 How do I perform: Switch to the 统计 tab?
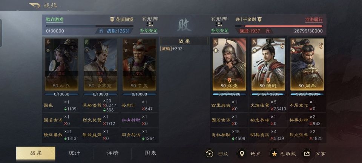[x=74, y=153]
